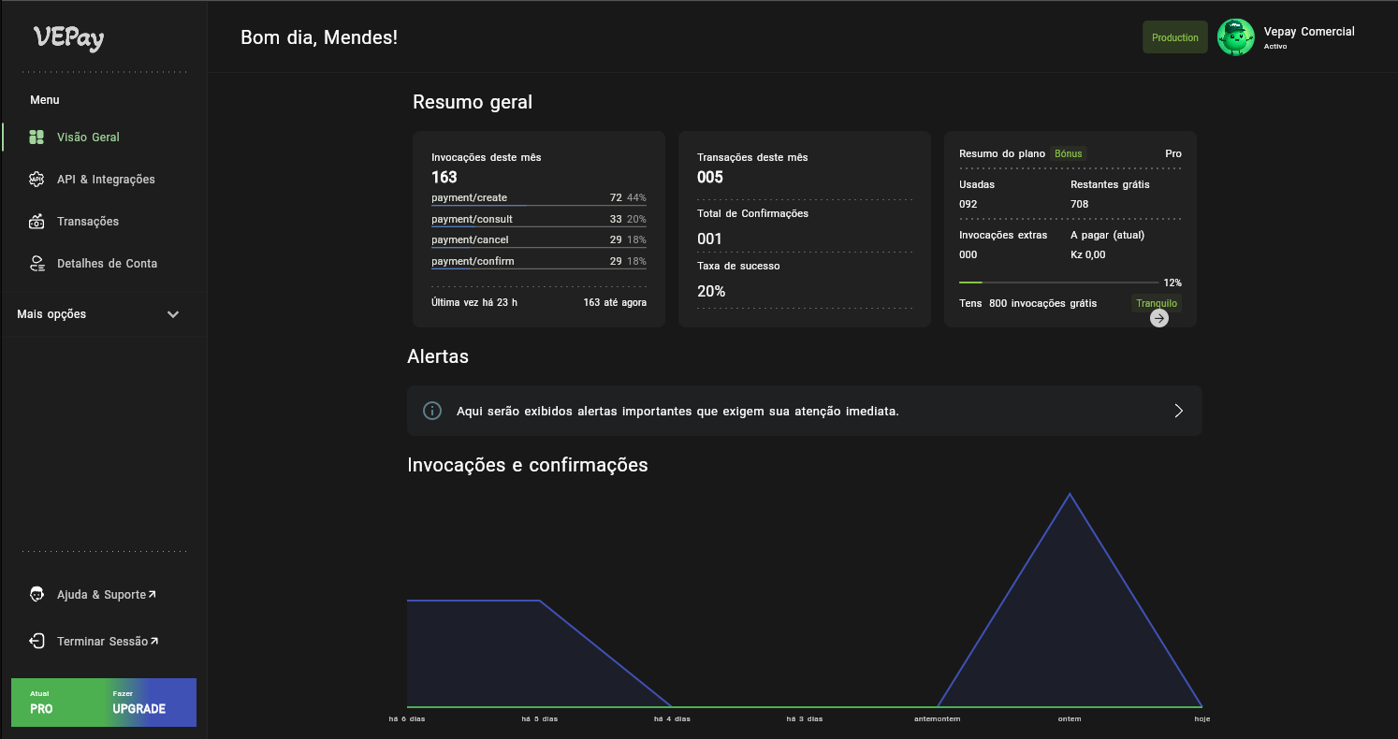Viewport: 1398px width, 739px height.
Task: Open the Transações page from the menu
Action: (87, 221)
